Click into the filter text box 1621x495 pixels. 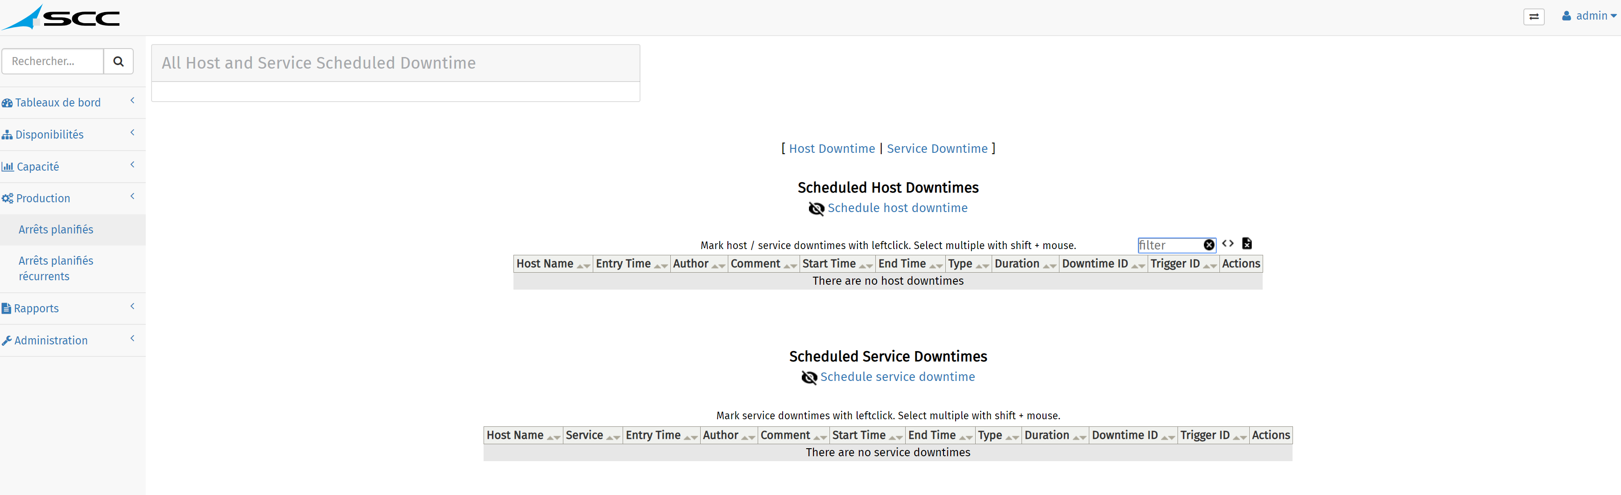click(1169, 245)
